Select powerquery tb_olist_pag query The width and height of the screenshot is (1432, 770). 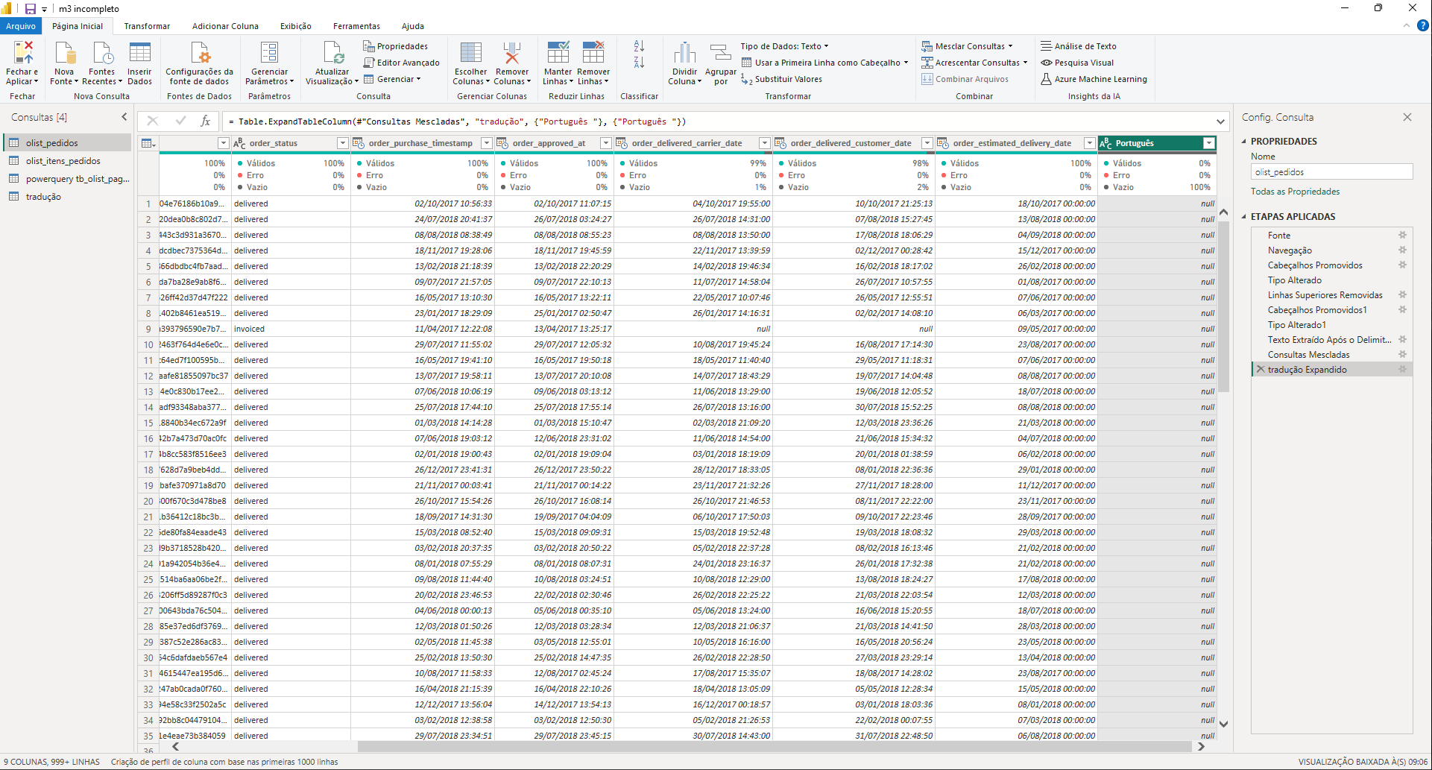[x=68, y=179]
